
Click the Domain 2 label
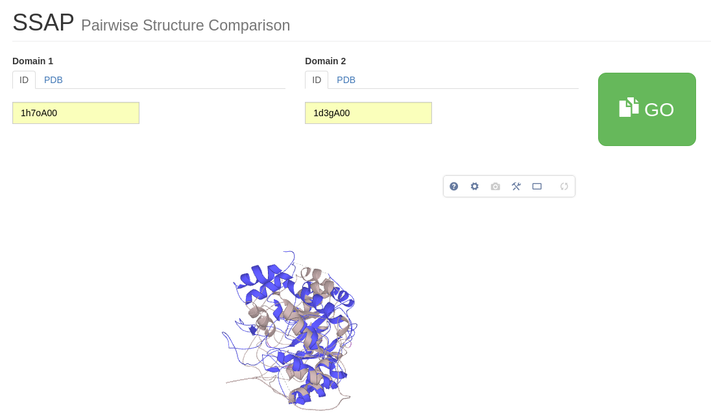pos(325,61)
